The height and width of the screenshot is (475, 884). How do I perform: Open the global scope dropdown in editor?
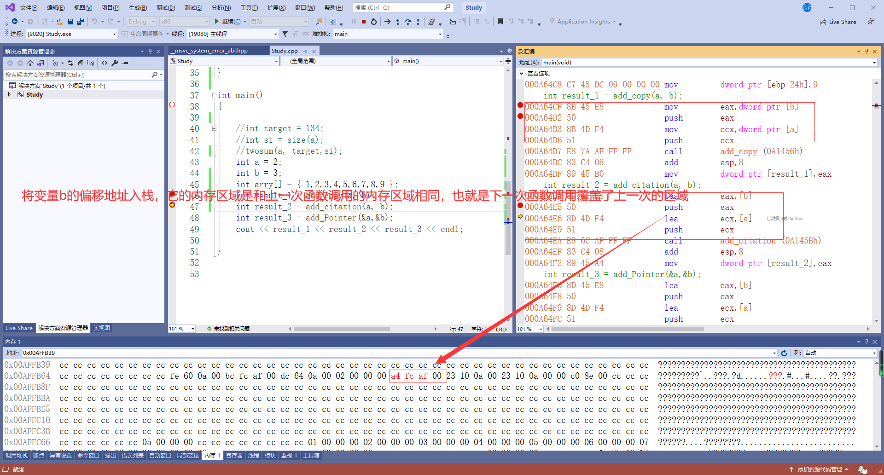coord(336,61)
